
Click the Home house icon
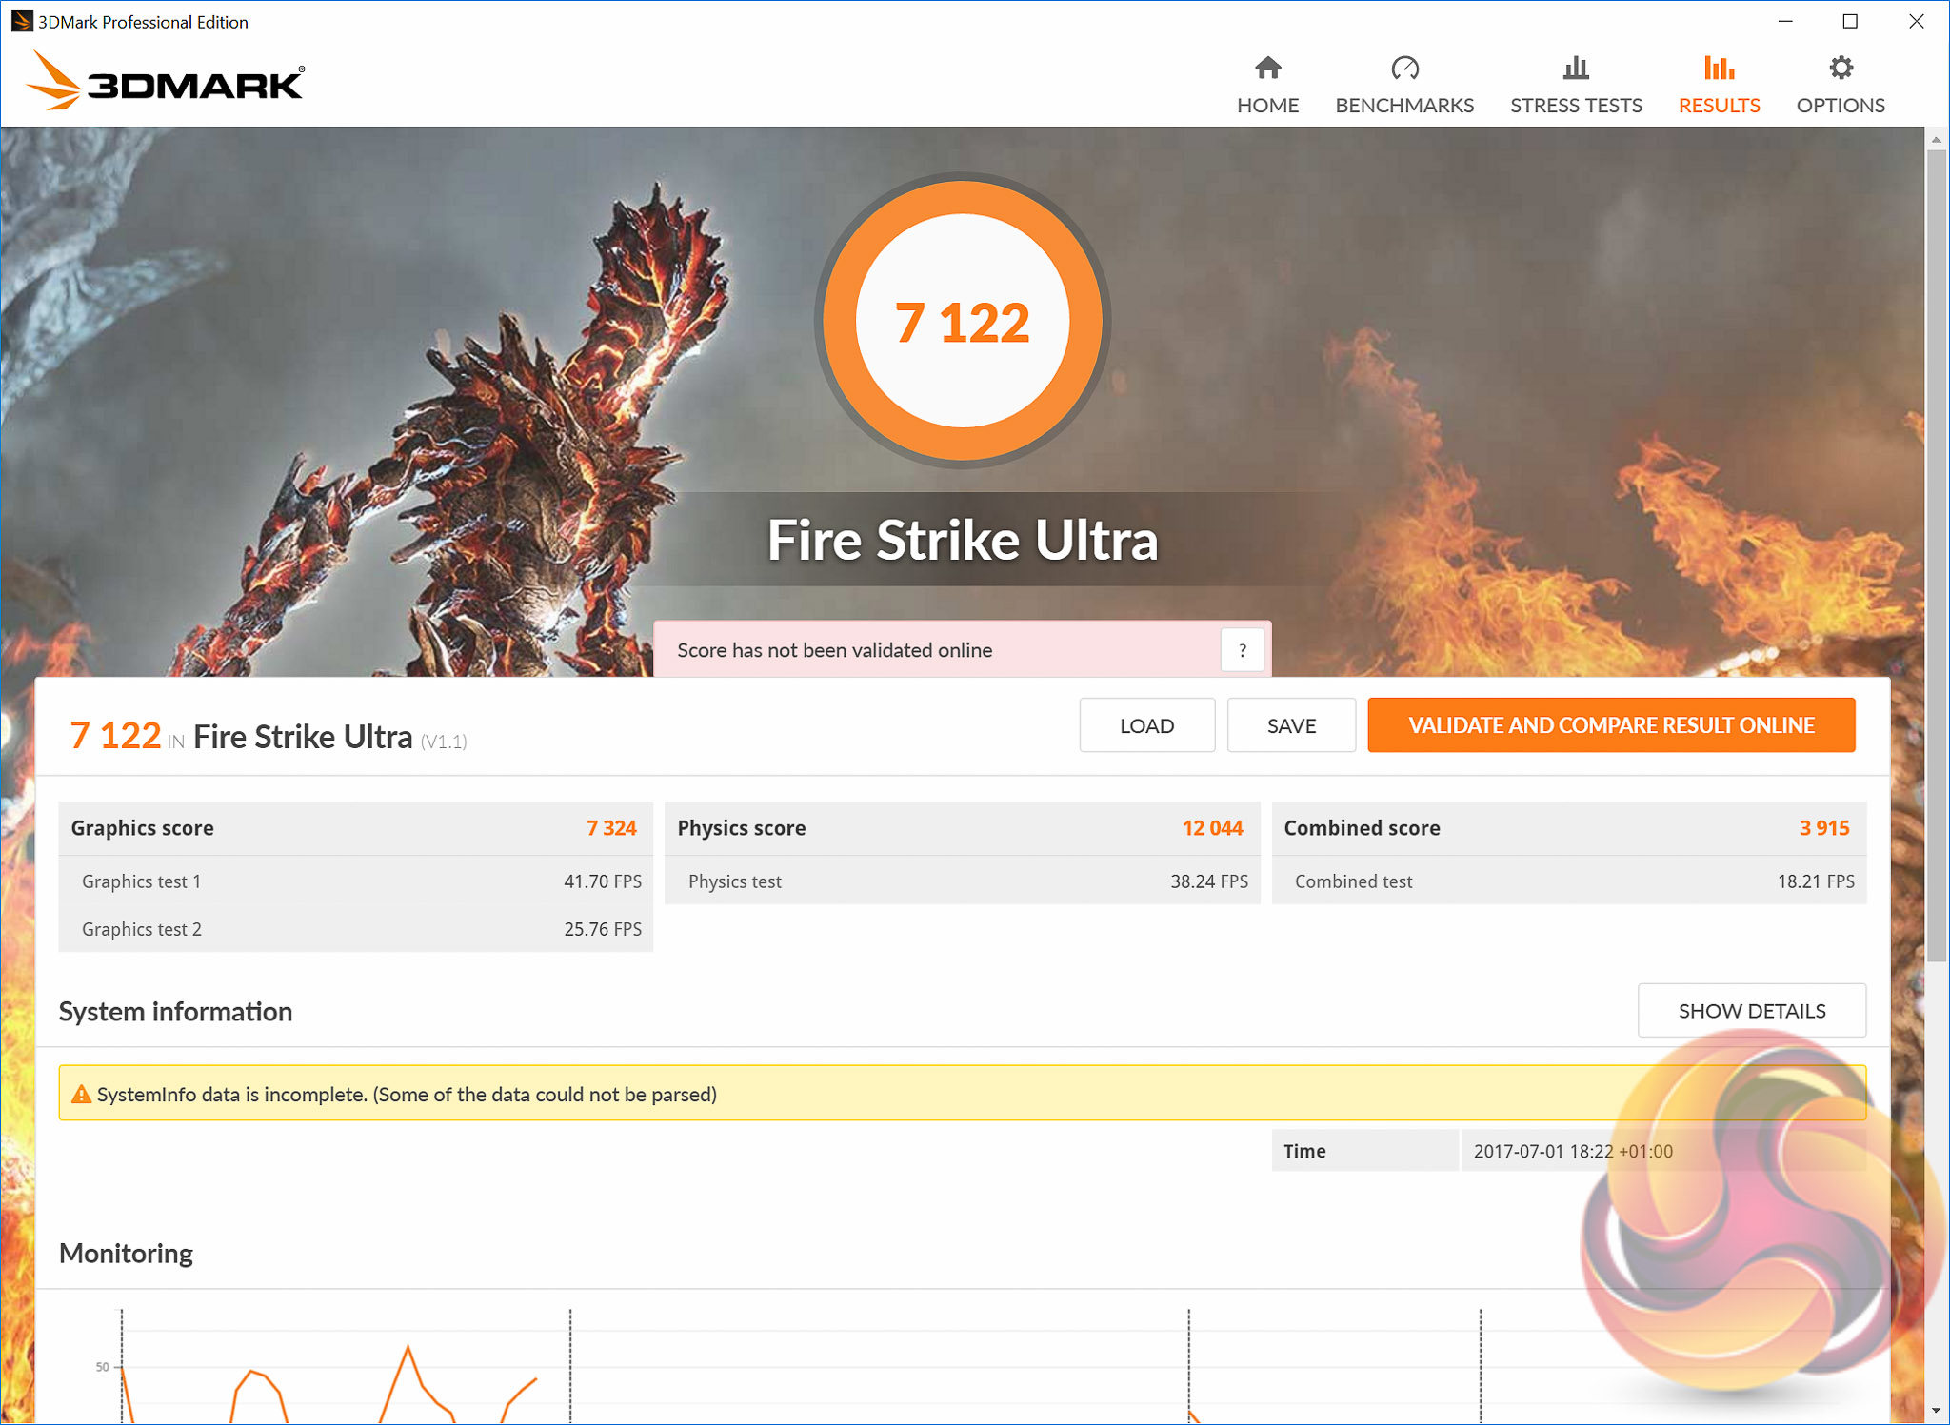1267,69
